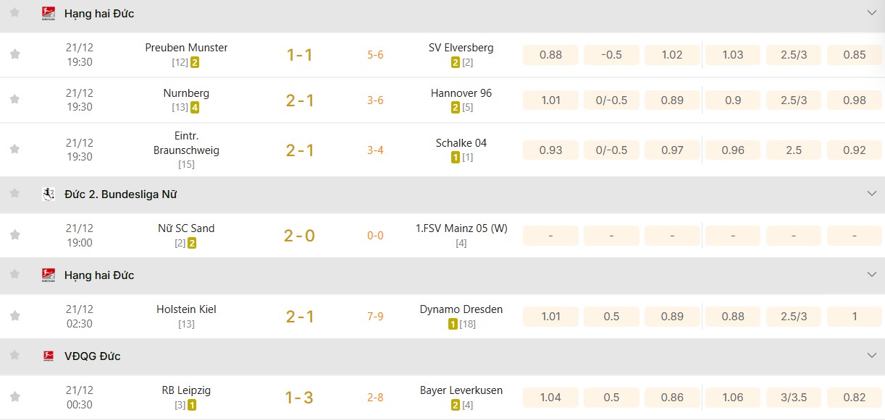885x420 pixels.
Task: Star the Nurnberg vs Hannover 96 match
Action: click(15, 100)
